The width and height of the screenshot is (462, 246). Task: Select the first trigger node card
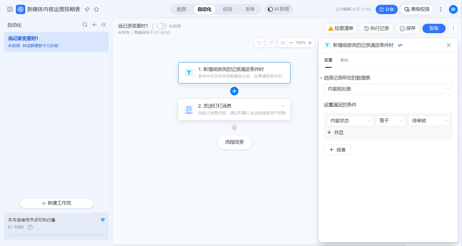[x=234, y=73]
